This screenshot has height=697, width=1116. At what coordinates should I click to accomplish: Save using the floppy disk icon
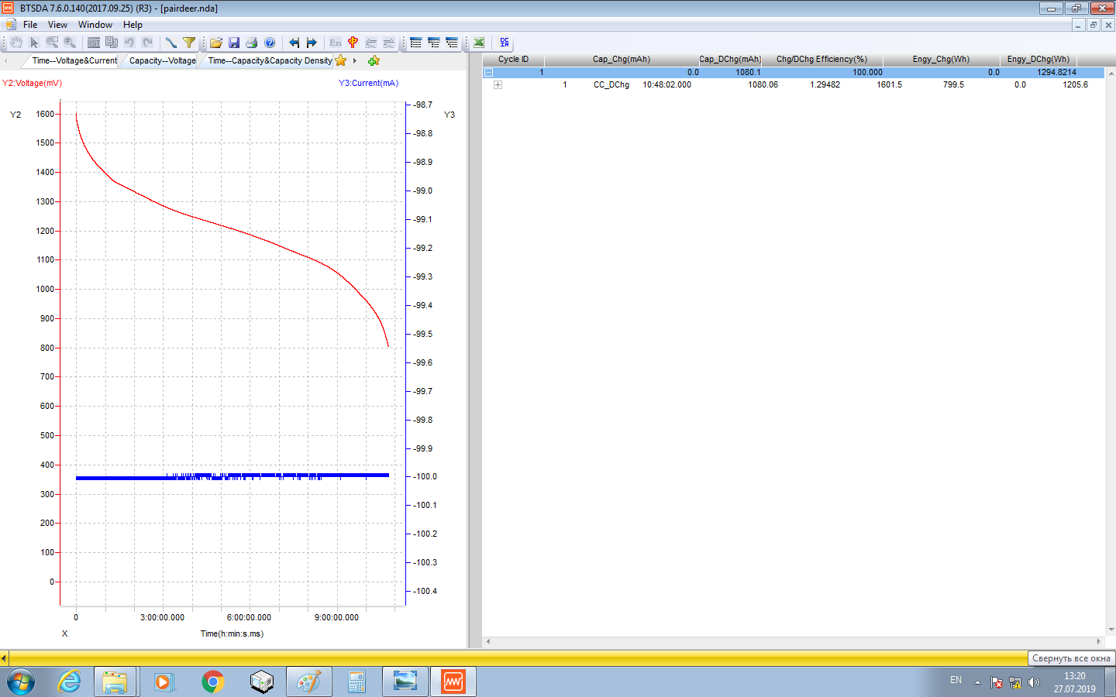pyautogui.click(x=234, y=43)
